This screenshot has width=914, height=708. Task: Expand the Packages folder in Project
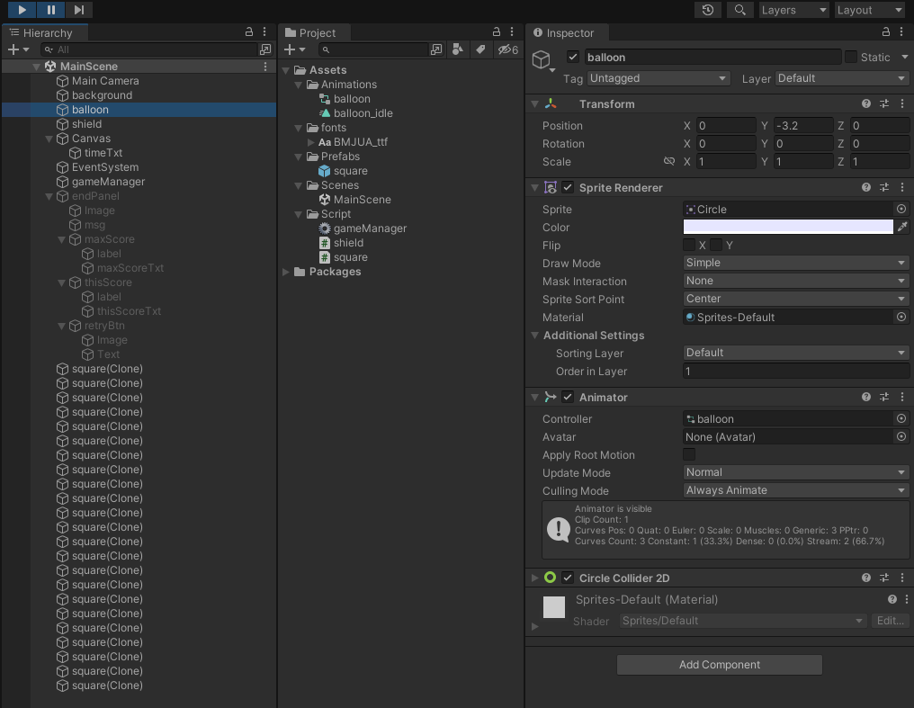click(x=286, y=272)
